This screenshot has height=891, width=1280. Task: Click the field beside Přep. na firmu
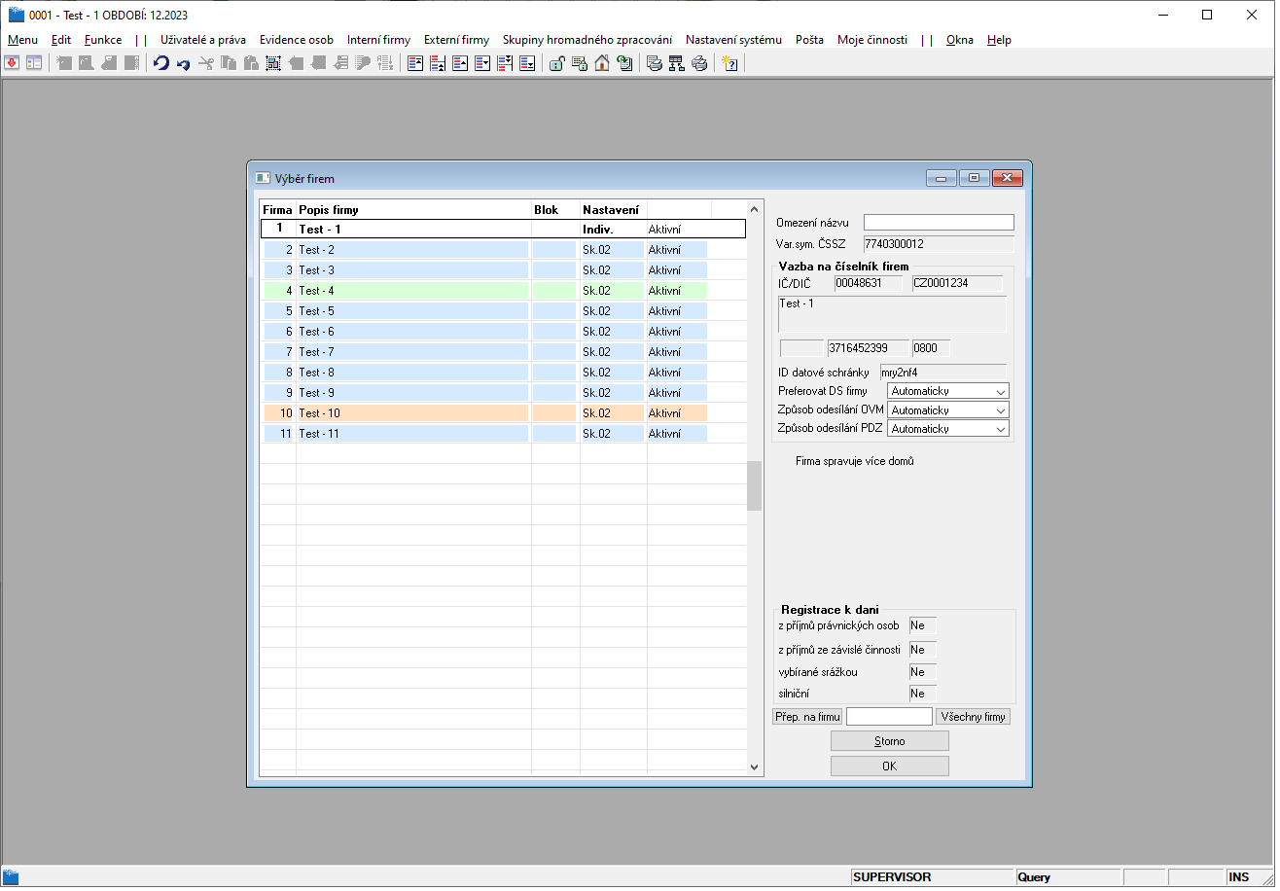point(889,717)
